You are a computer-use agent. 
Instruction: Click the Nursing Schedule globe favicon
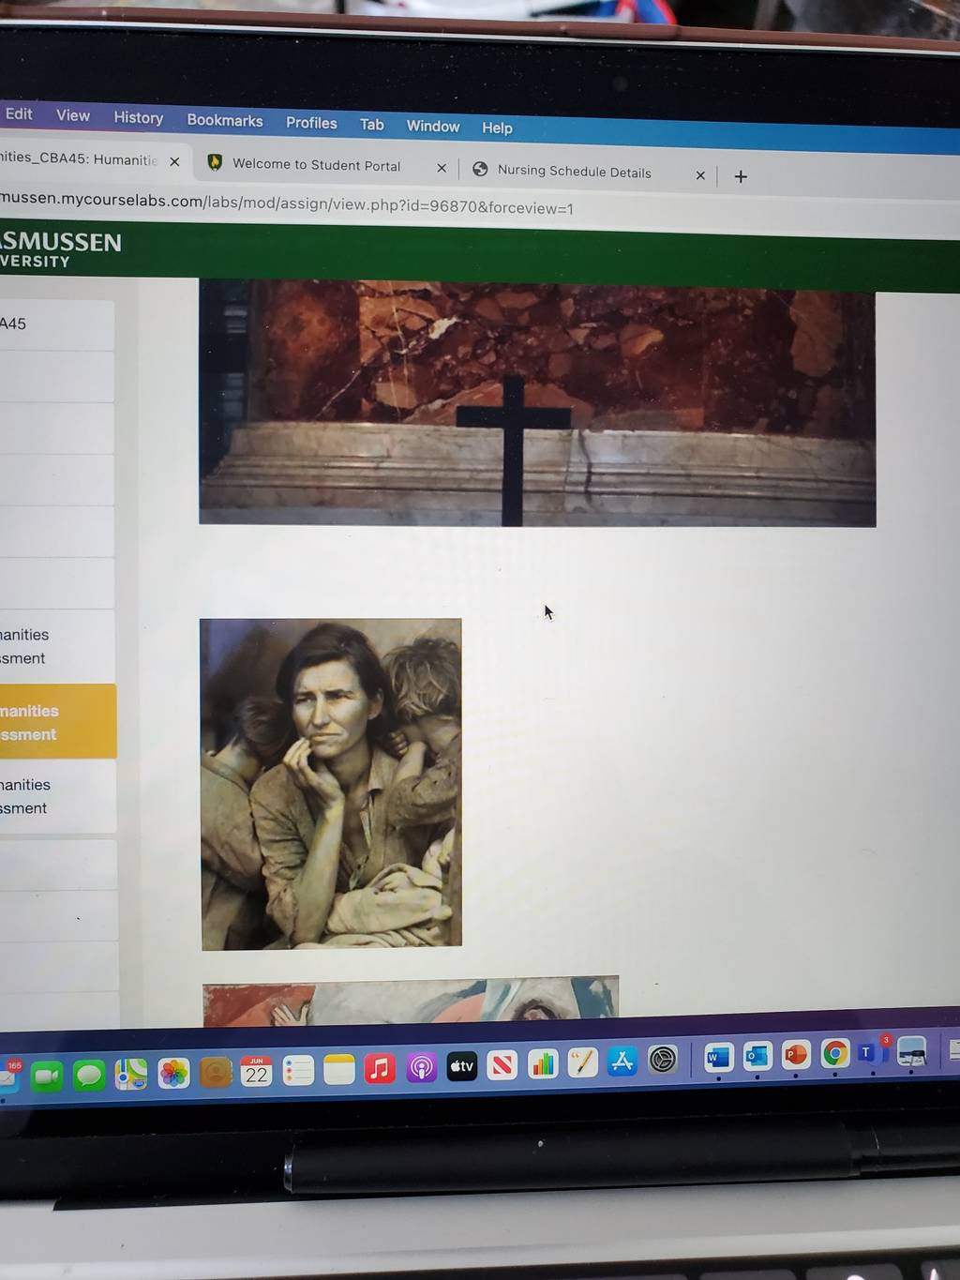(x=480, y=170)
